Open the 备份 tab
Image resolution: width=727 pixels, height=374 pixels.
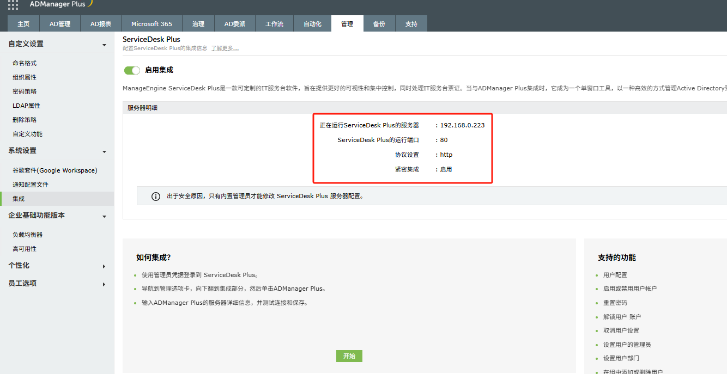pyautogui.click(x=379, y=24)
